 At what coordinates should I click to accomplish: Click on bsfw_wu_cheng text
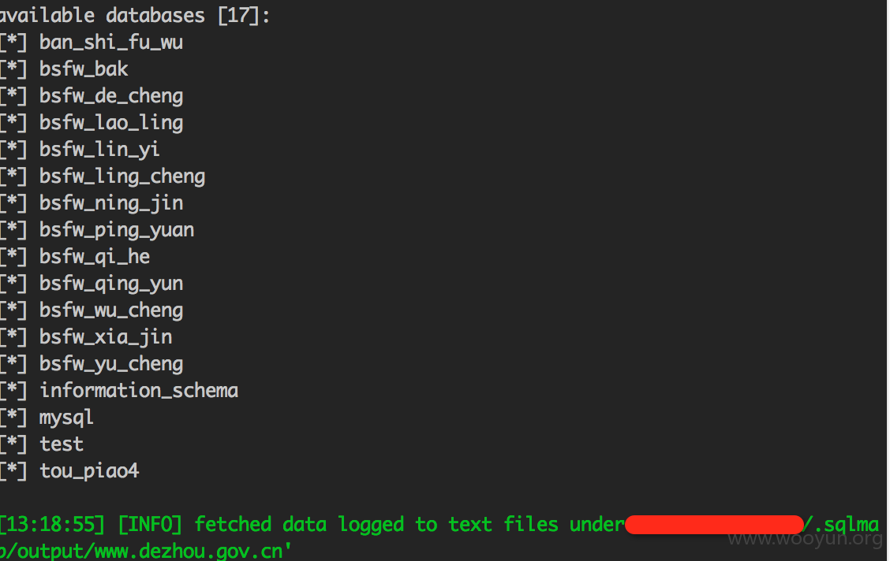coord(110,310)
